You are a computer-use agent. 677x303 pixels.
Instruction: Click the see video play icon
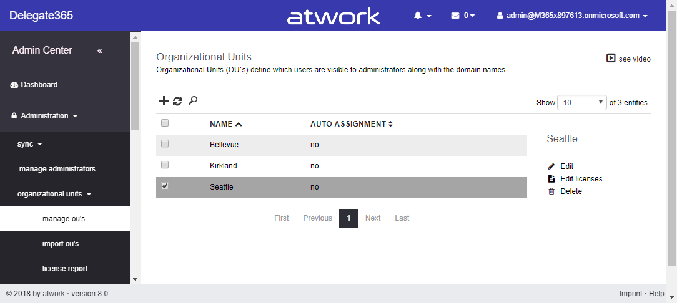(611, 59)
